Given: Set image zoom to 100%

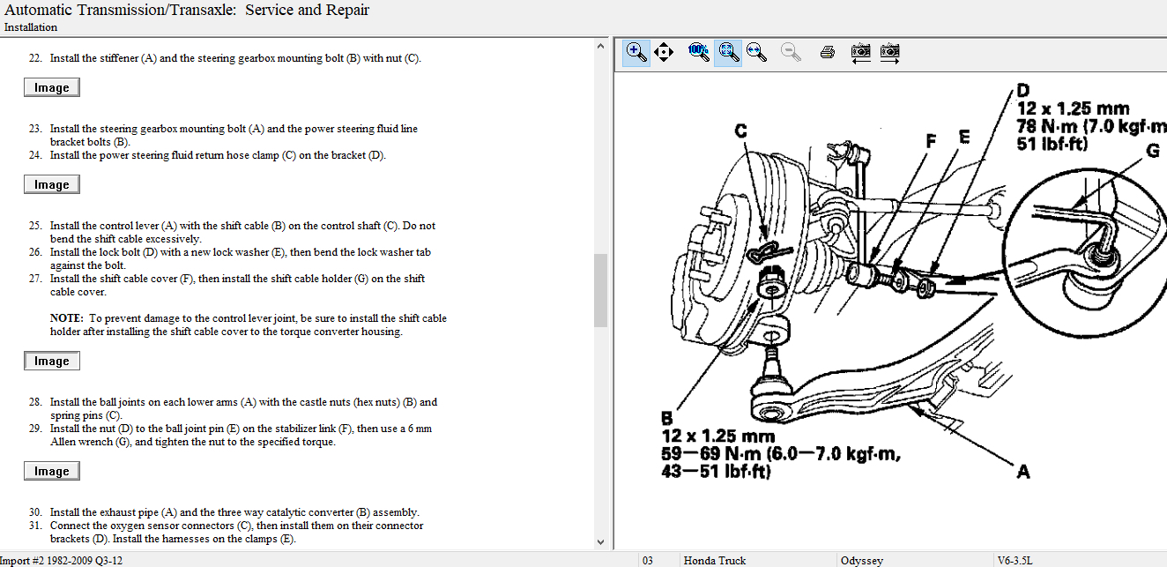Looking at the screenshot, I should pyautogui.click(x=699, y=51).
